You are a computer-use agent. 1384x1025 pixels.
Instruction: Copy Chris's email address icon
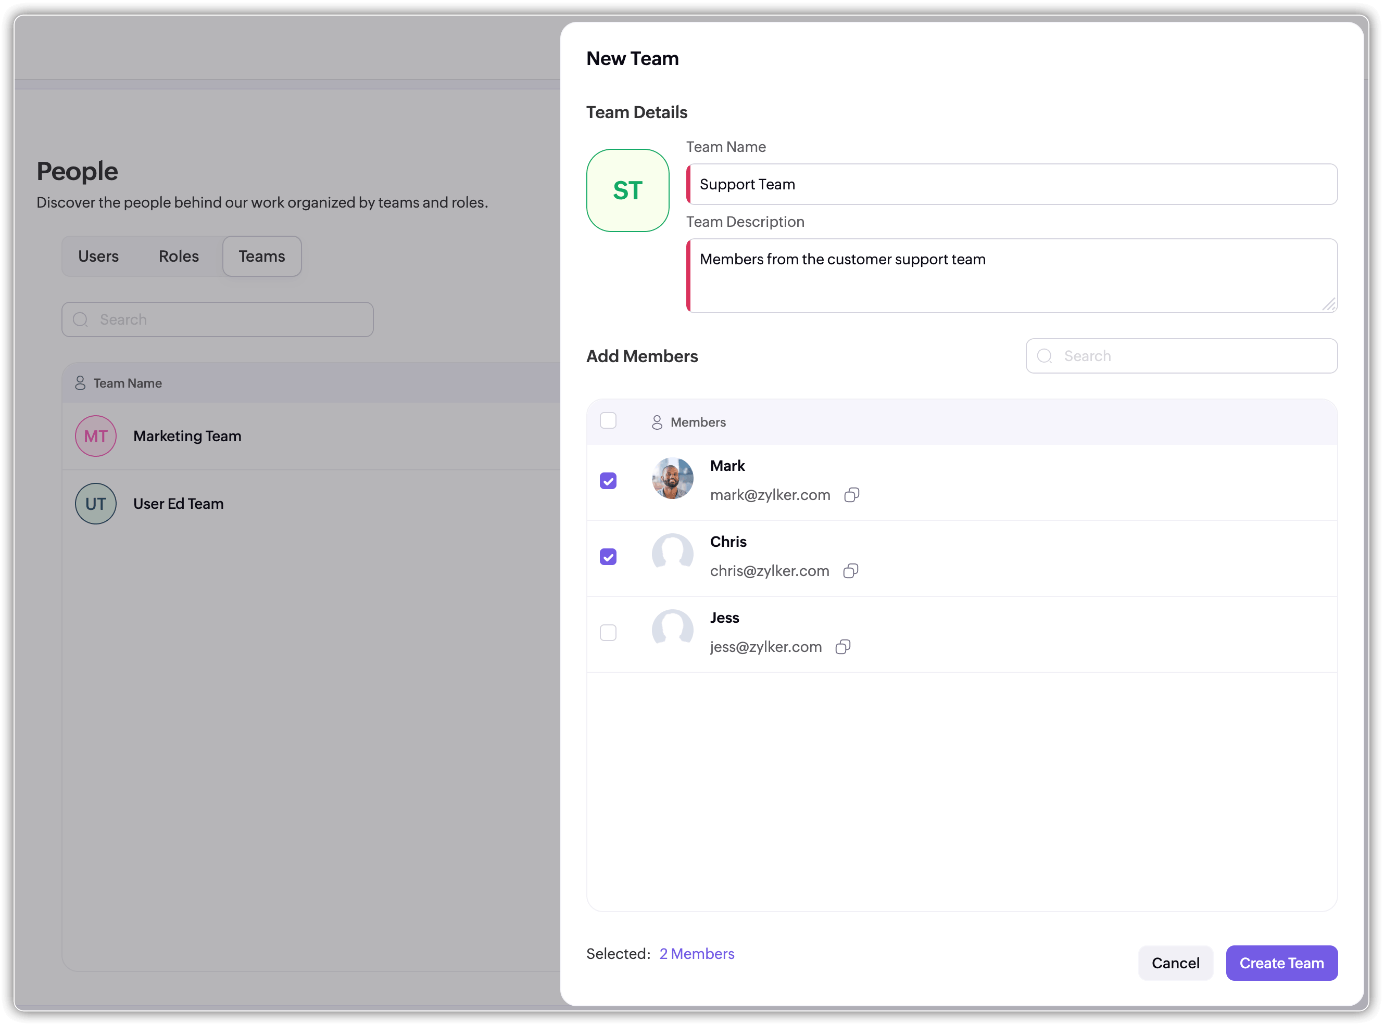[x=850, y=571]
